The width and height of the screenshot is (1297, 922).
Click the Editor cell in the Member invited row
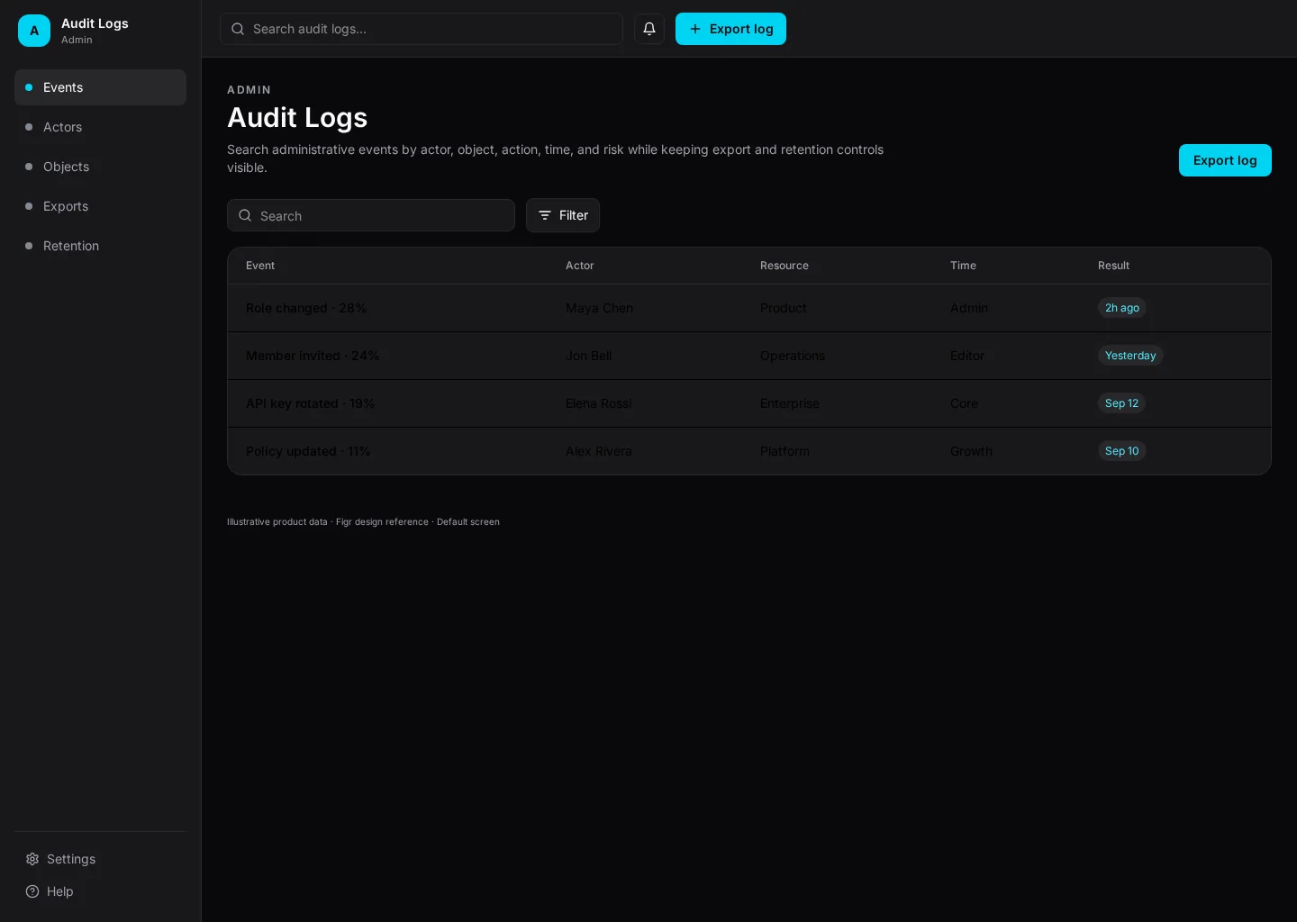click(x=967, y=356)
